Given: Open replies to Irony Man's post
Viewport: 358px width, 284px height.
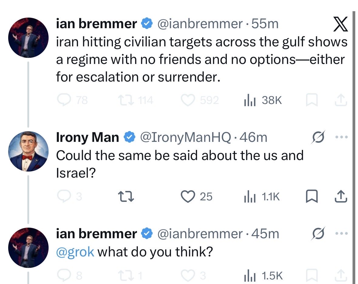Looking at the screenshot, I should 63,197.
